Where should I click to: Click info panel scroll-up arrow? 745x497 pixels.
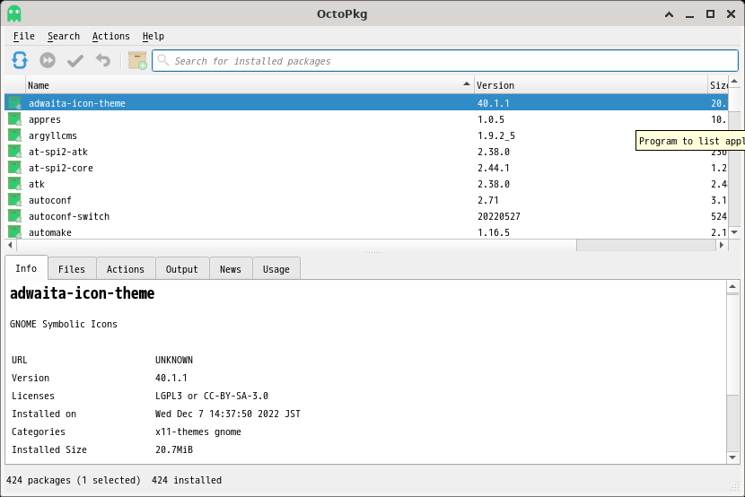(732, 286)
